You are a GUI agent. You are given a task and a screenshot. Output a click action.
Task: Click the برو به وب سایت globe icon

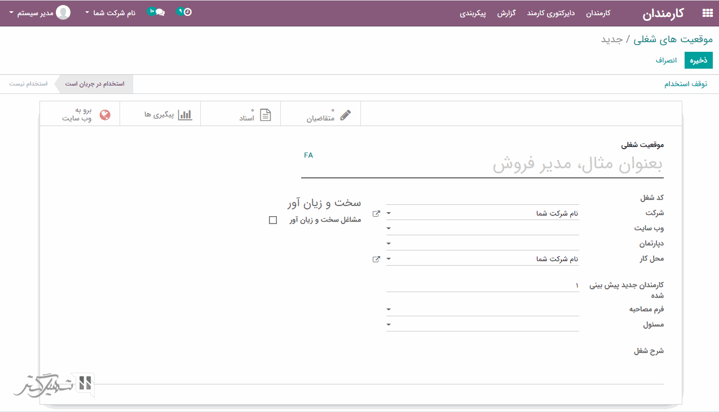(105, 115)
